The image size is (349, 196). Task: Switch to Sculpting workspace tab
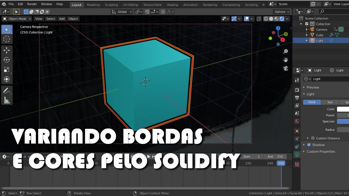click(111, 5)
